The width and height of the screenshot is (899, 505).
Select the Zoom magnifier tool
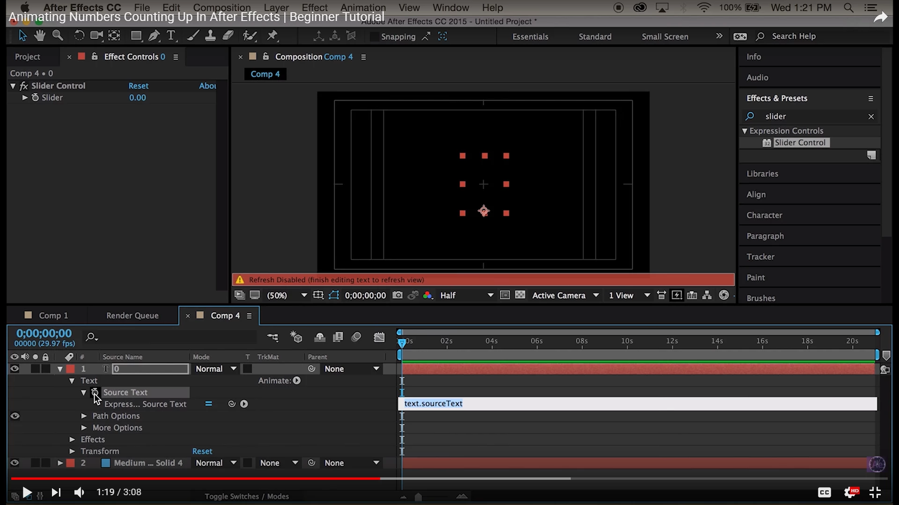point(58,36)
